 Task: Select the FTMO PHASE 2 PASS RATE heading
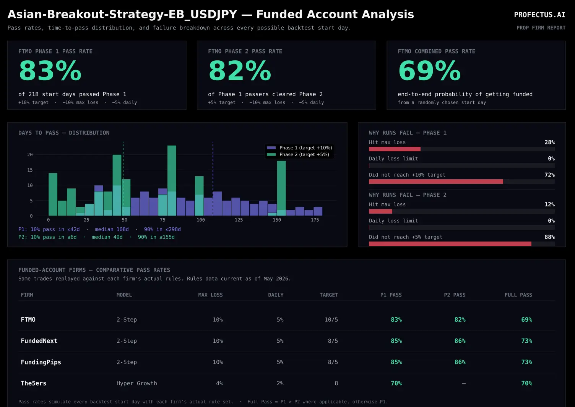[245, 51]
